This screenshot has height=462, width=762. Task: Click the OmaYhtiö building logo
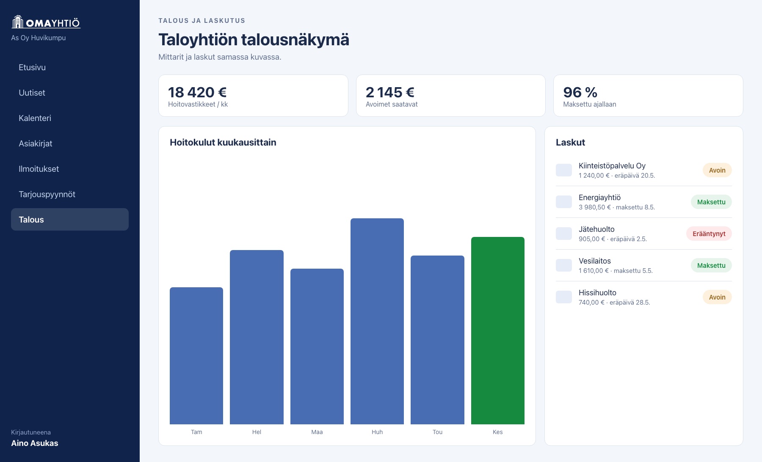(x=46, y=22)
